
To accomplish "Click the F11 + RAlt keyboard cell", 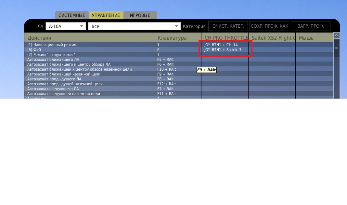I will click(178, 93).
